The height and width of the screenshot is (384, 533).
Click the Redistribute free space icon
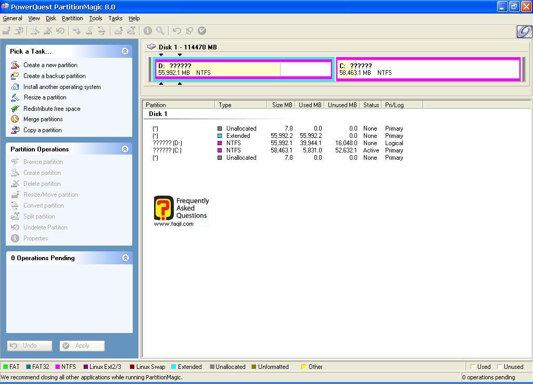click(x=15, y=109)
